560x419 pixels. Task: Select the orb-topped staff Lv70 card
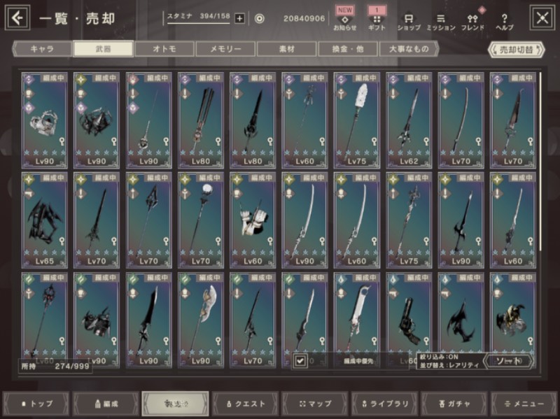coord(201,220)
